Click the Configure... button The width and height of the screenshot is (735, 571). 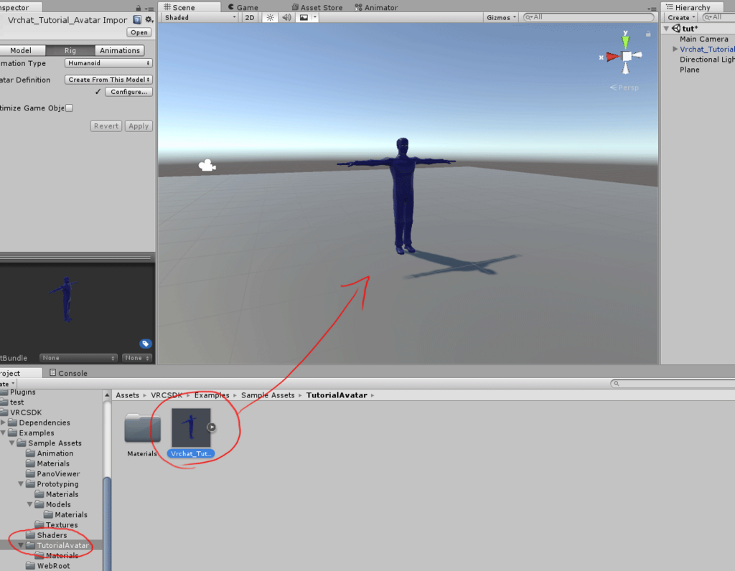[x=129, y=92]
